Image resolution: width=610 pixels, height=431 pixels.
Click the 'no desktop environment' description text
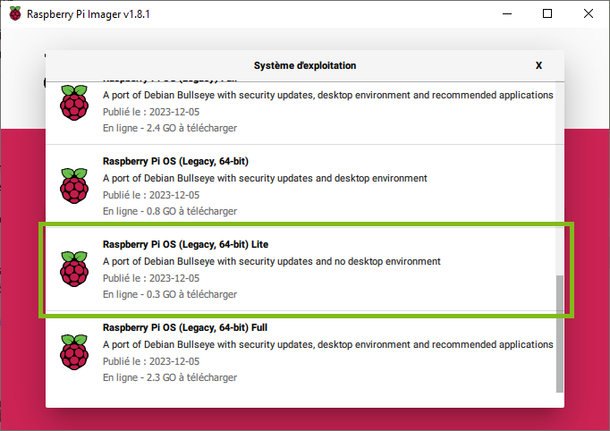pos(272,261)
